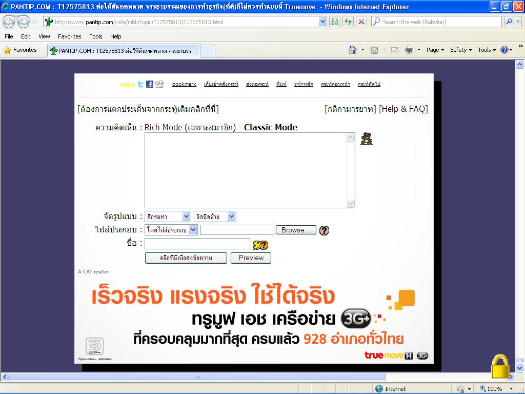Image resolution: width=525 pixels, height=394 pixels.
Task: Open the Tools menu in the menu bar
Action: tap(96, 36)
